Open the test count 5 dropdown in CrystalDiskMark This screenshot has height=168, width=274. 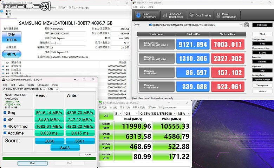(118, 113)
